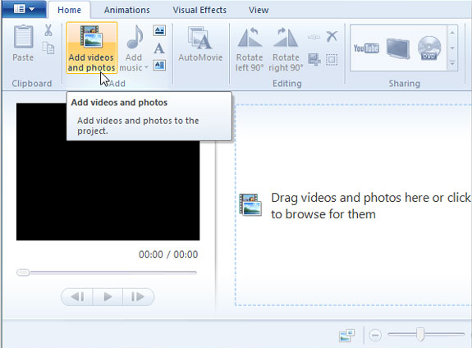Open the application menu dropdown button
The height and width of the screenshot is (348, 472).
[x=25, y=9]
